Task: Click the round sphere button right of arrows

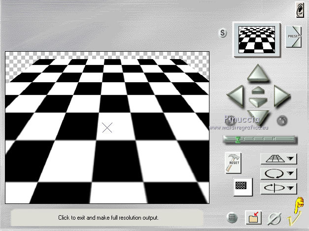Action: pyautogui.click(x=282, y=121)
